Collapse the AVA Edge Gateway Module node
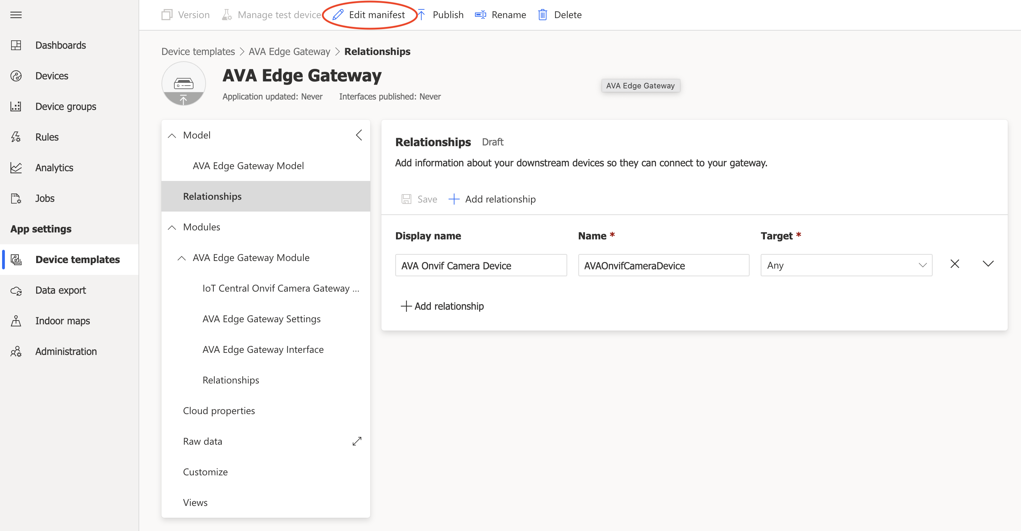 click(182, 258)
